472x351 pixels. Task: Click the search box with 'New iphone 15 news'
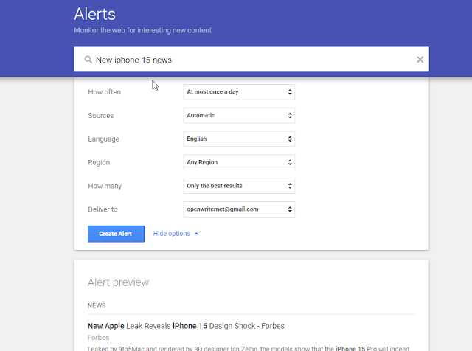point(251,59)
